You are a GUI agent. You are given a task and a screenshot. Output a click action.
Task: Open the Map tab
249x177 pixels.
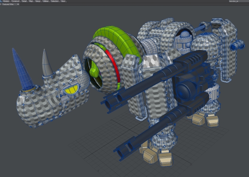coord(31,1)
